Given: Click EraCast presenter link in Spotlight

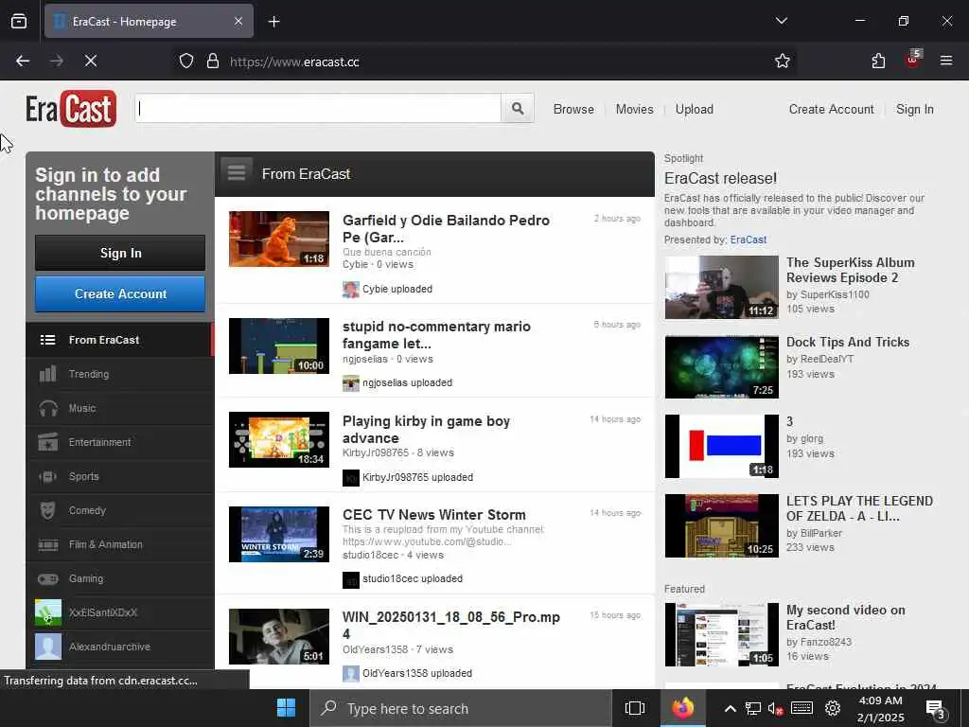Looking at the screenshot, I should click(748, 239).
